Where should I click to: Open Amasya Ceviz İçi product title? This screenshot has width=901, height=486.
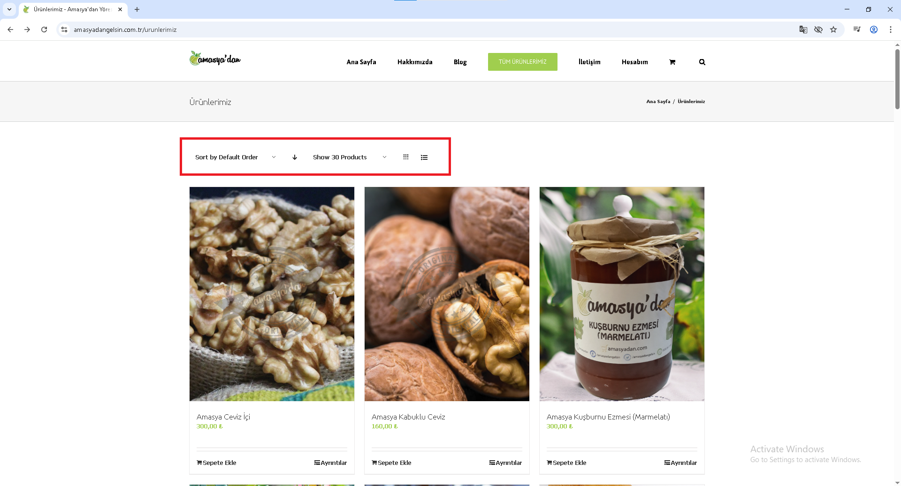223,417
